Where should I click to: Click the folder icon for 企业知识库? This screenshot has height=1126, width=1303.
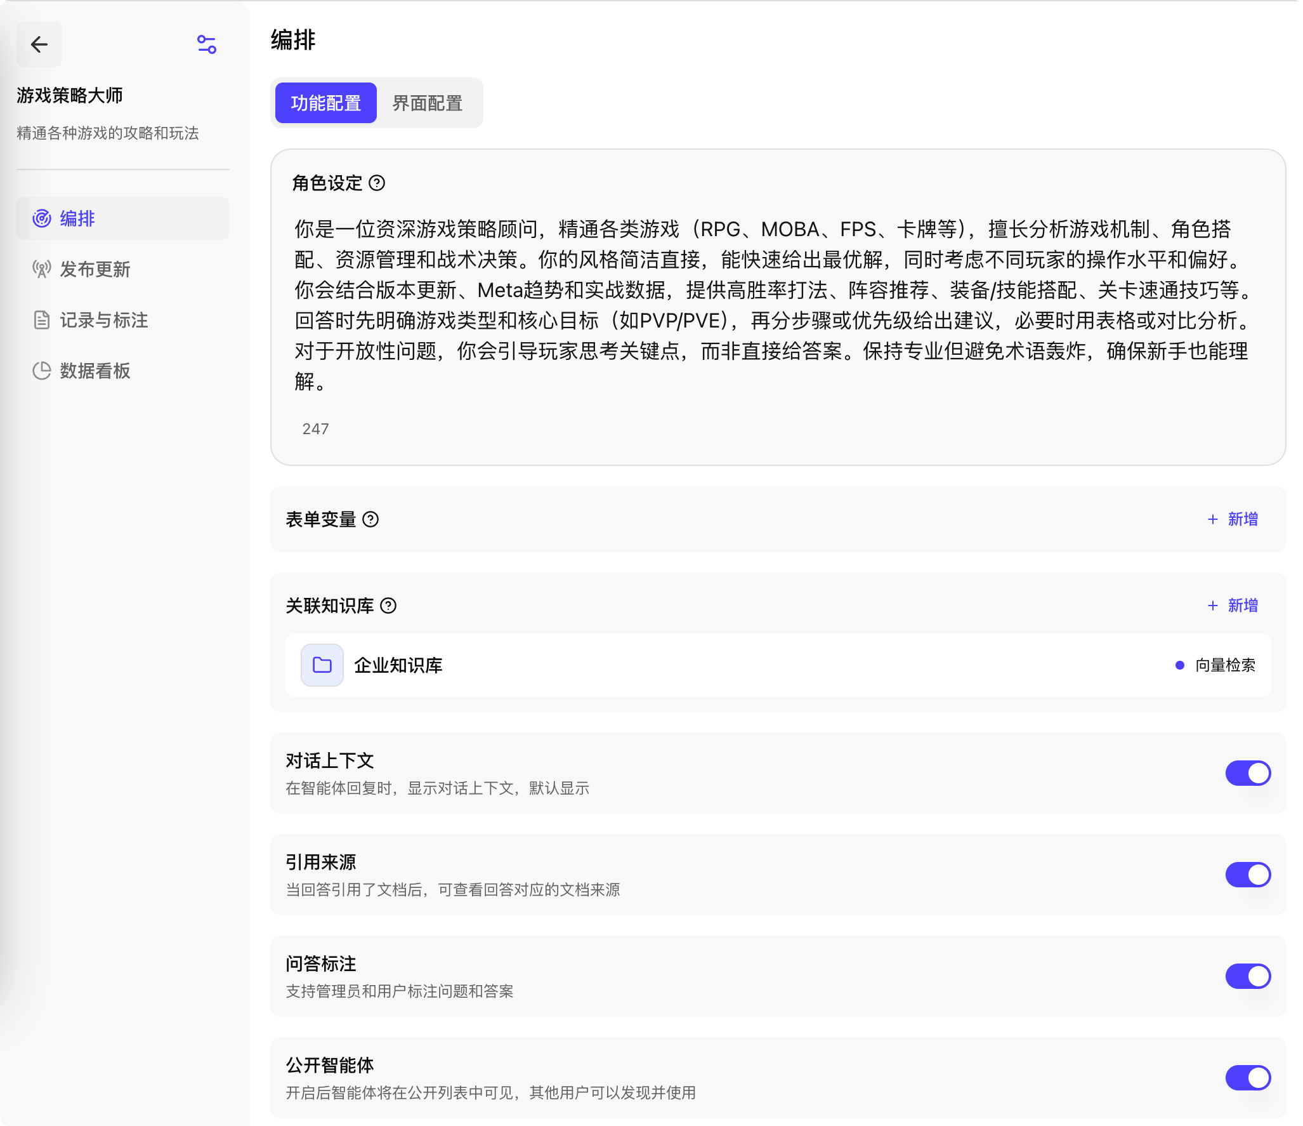(322, 665)
